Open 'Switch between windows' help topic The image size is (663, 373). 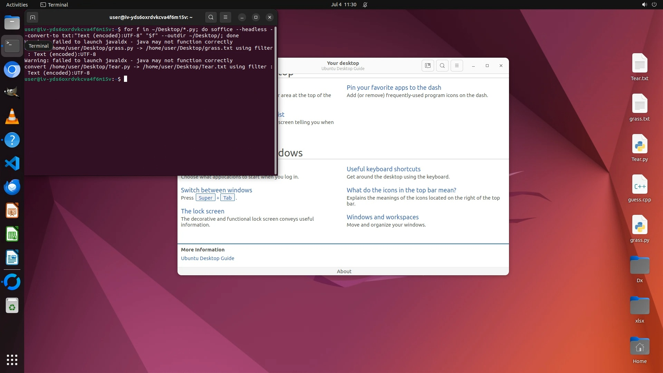[216, 190]
